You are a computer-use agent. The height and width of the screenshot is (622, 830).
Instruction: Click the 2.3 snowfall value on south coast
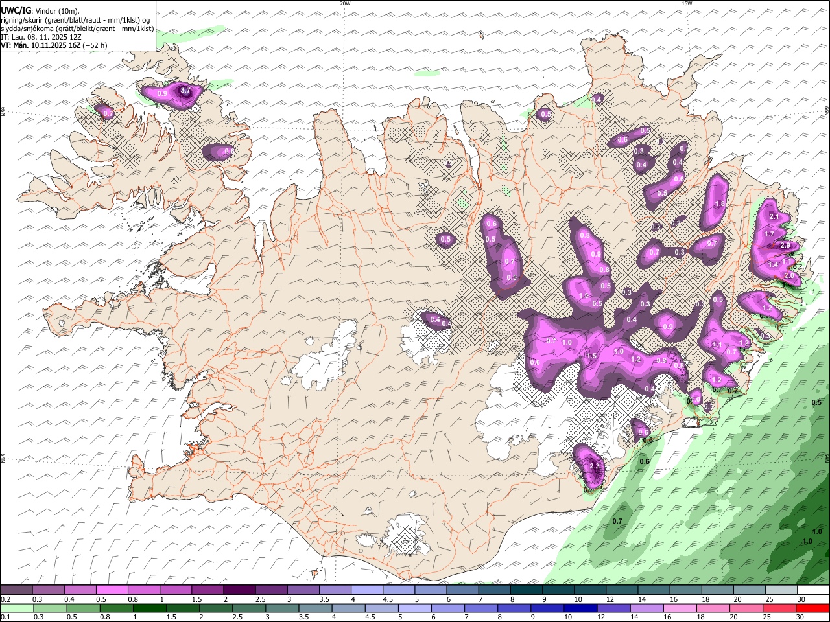click(595, 466)
